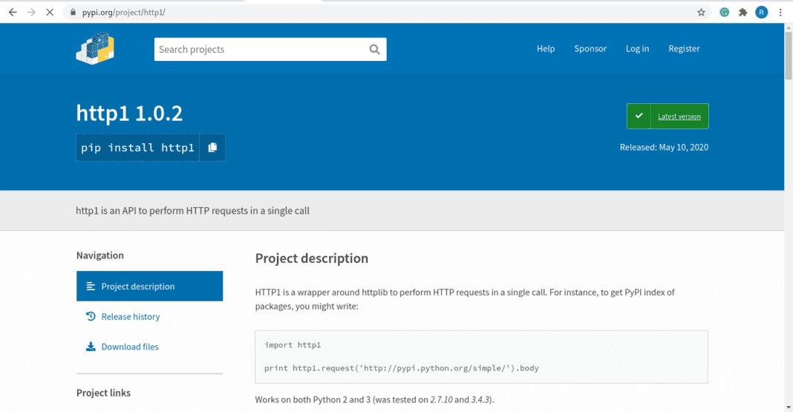Click the Register link

(684, 49)
